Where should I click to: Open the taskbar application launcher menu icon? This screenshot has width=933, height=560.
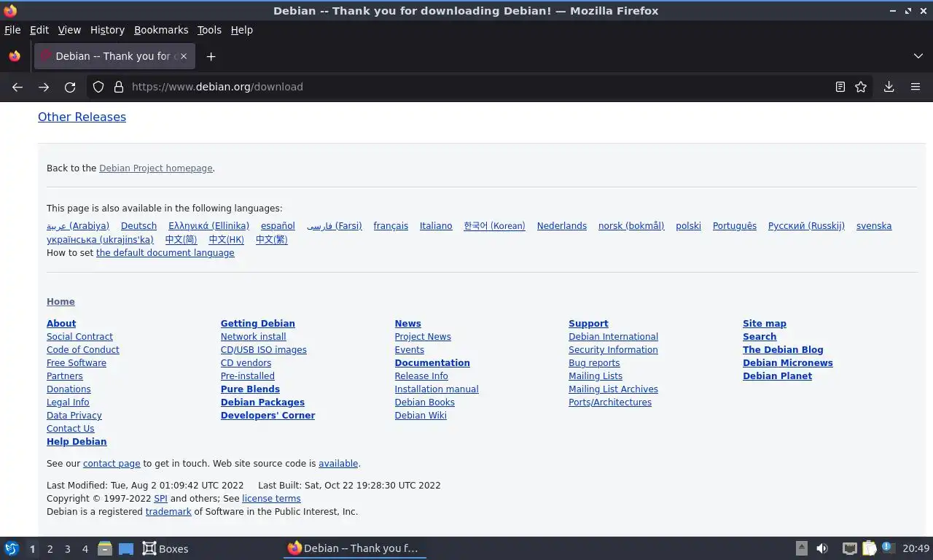click(12, 548)
